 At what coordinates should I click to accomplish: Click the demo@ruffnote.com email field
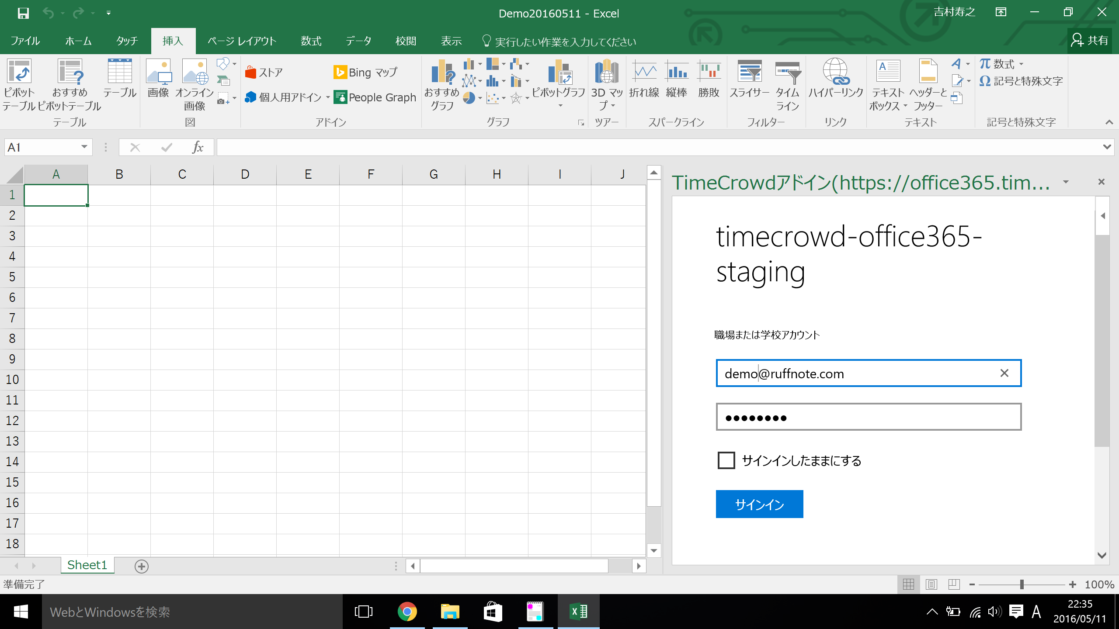869,373
